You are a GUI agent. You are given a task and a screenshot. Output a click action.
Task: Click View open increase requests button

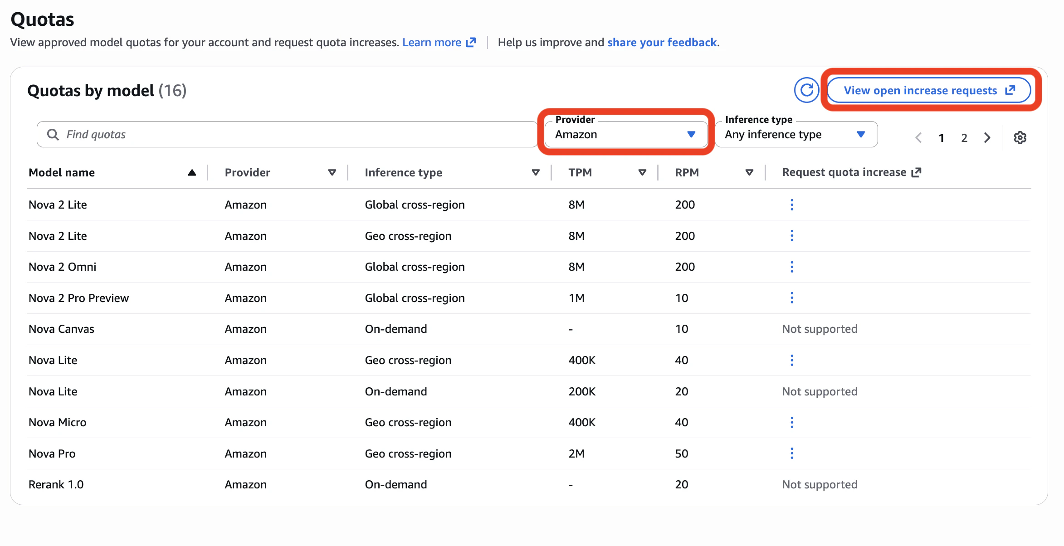click(929, 90)
